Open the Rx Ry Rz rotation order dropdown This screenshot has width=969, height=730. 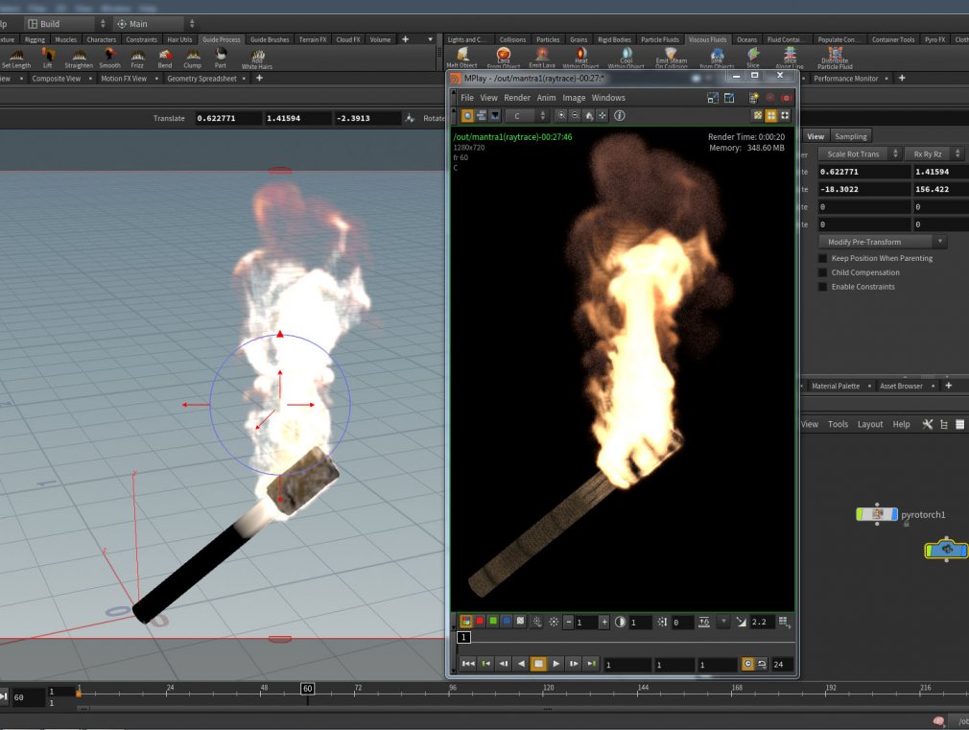coord(934,153)
